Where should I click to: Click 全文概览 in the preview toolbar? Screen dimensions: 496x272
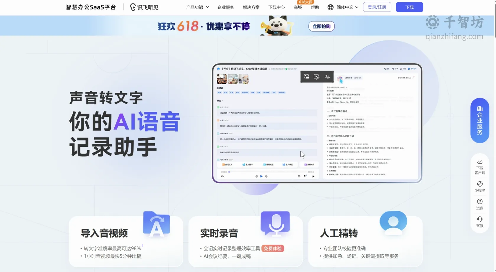(x=287, y=164)
